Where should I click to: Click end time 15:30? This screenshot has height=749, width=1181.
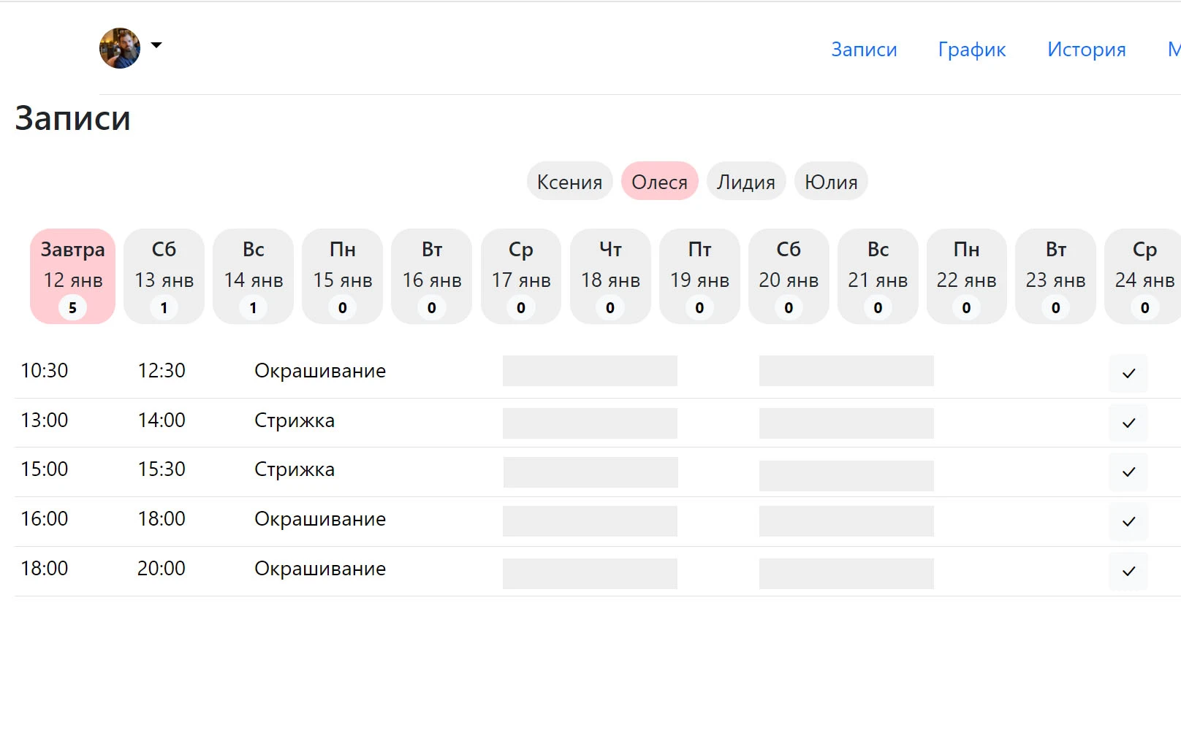coord(162,469)
